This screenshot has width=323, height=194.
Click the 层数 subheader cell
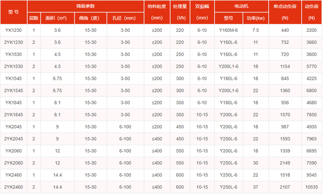[x=34, y=18]
